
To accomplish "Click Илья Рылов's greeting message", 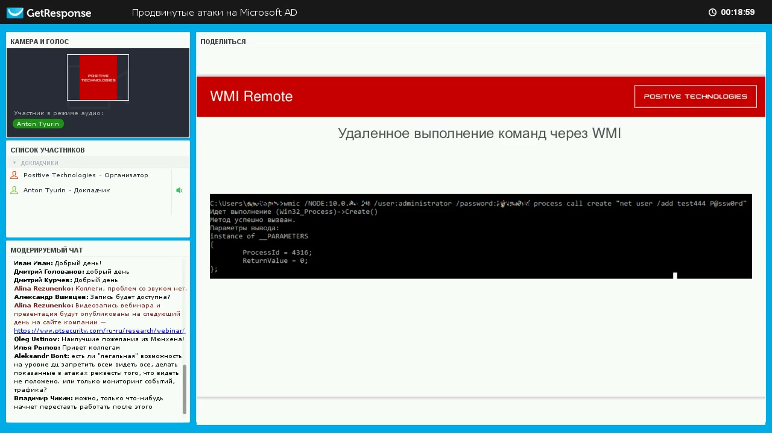I will [x=67, y=348].
